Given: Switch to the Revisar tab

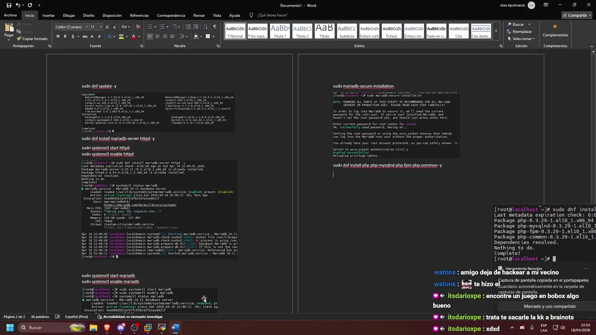Looking at the screenshot, I should tap(199, 15).
